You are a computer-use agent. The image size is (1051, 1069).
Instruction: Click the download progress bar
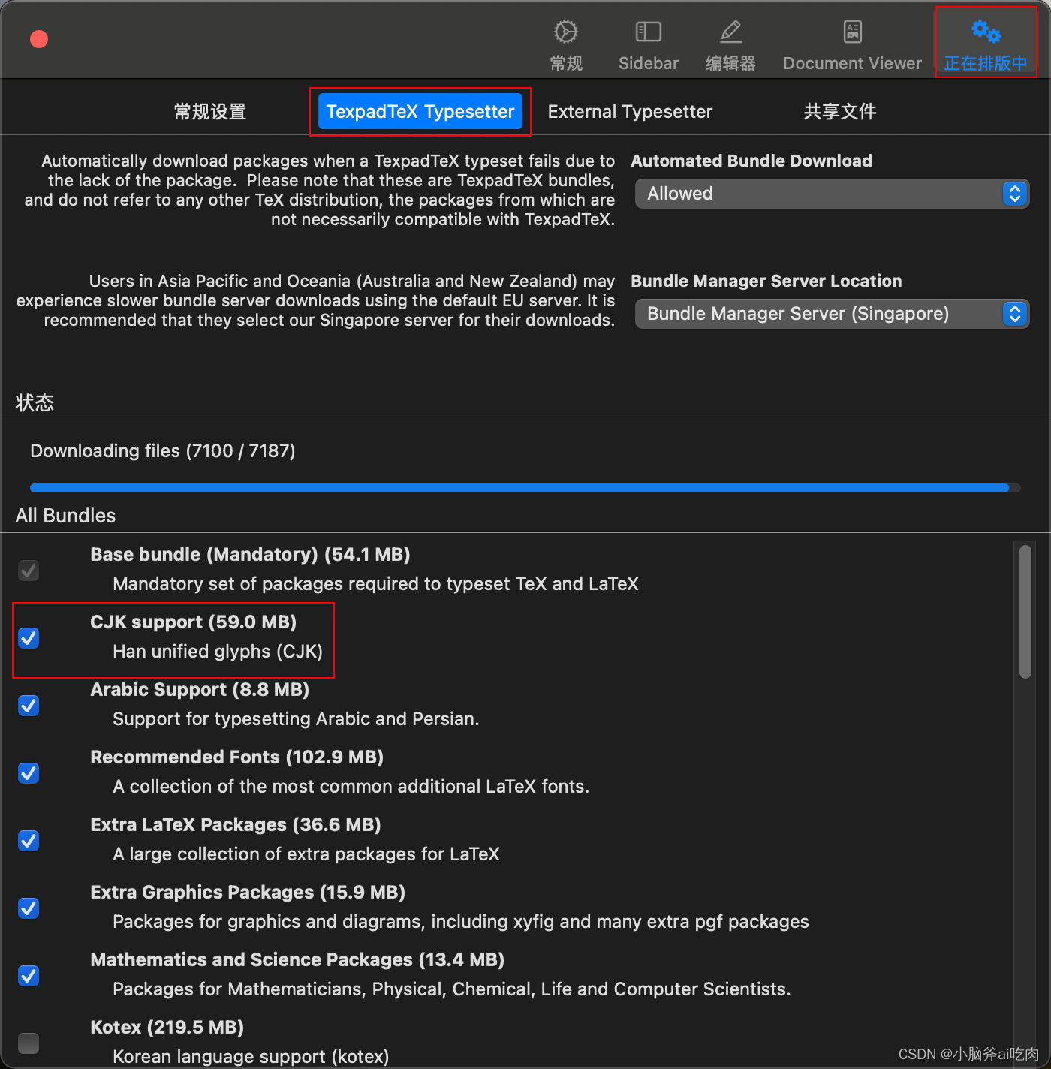click(525, 488)
